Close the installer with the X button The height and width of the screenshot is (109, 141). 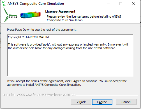pos(134,4)
